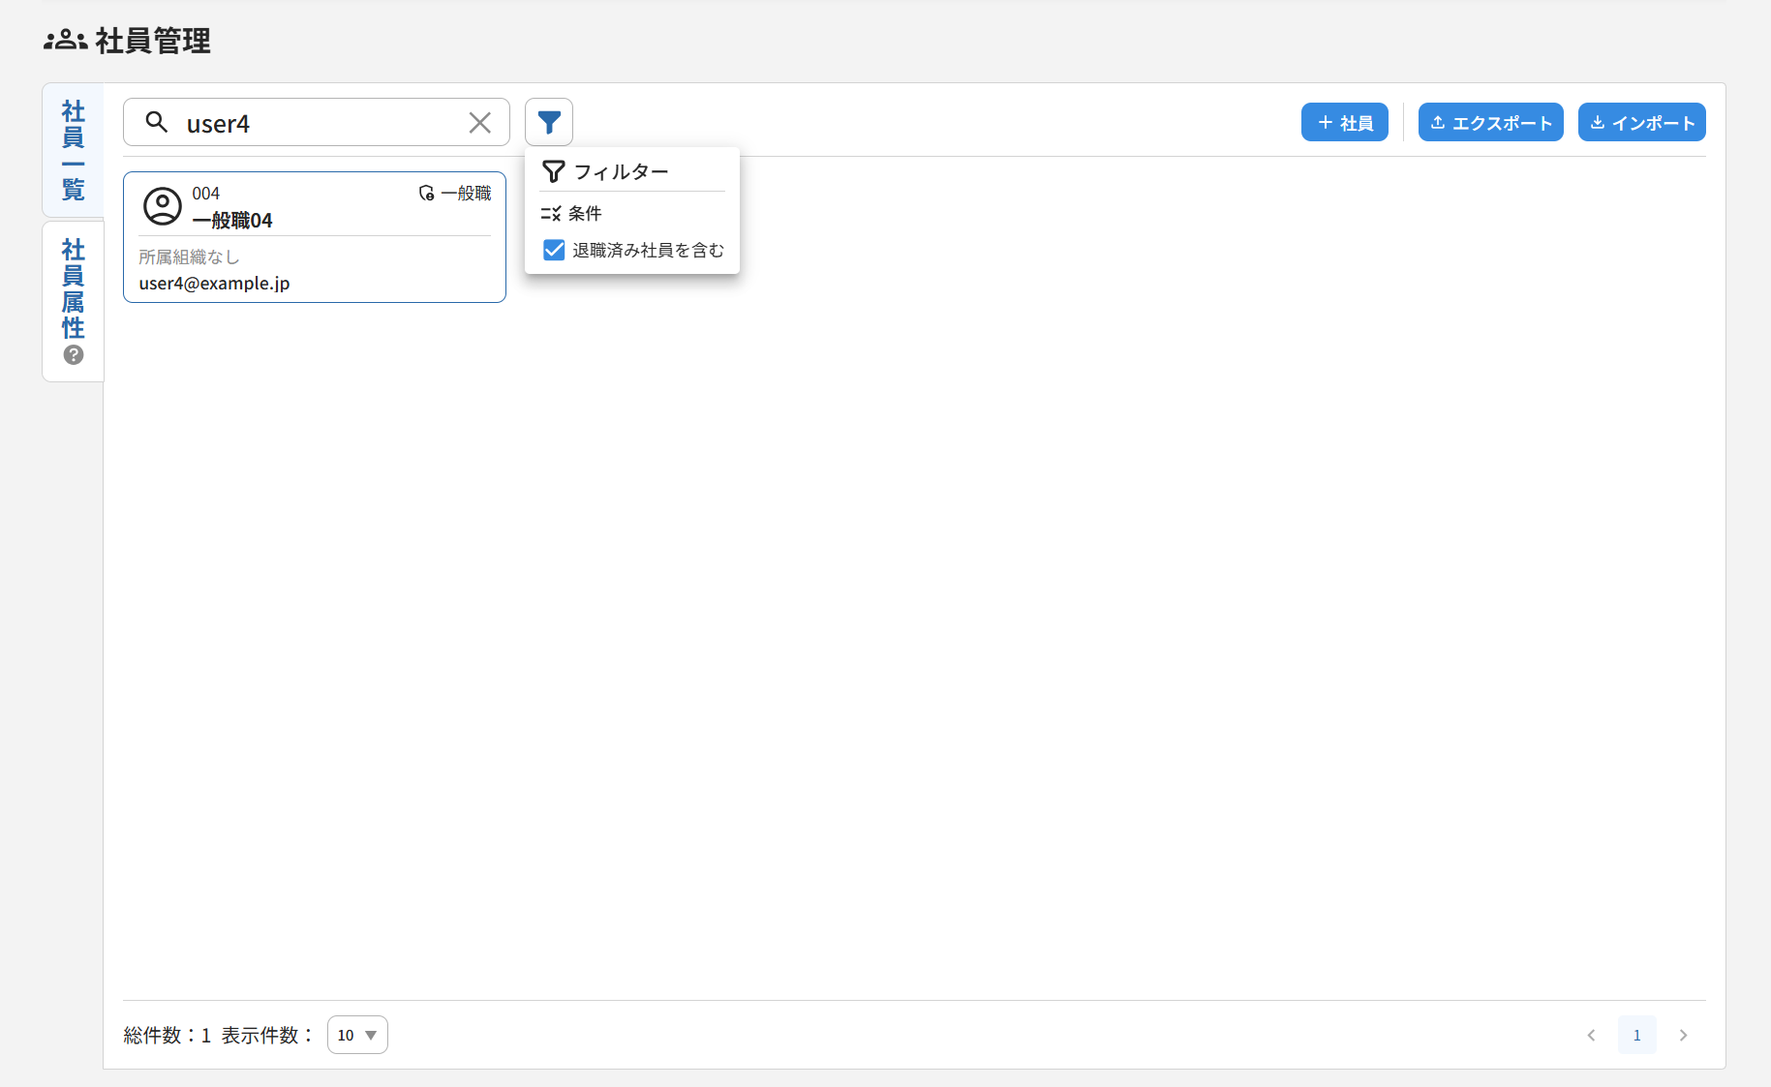
Task: Uncheck 退職済み社員を含む
Action: pyautogui.click(x=553, y=249)
